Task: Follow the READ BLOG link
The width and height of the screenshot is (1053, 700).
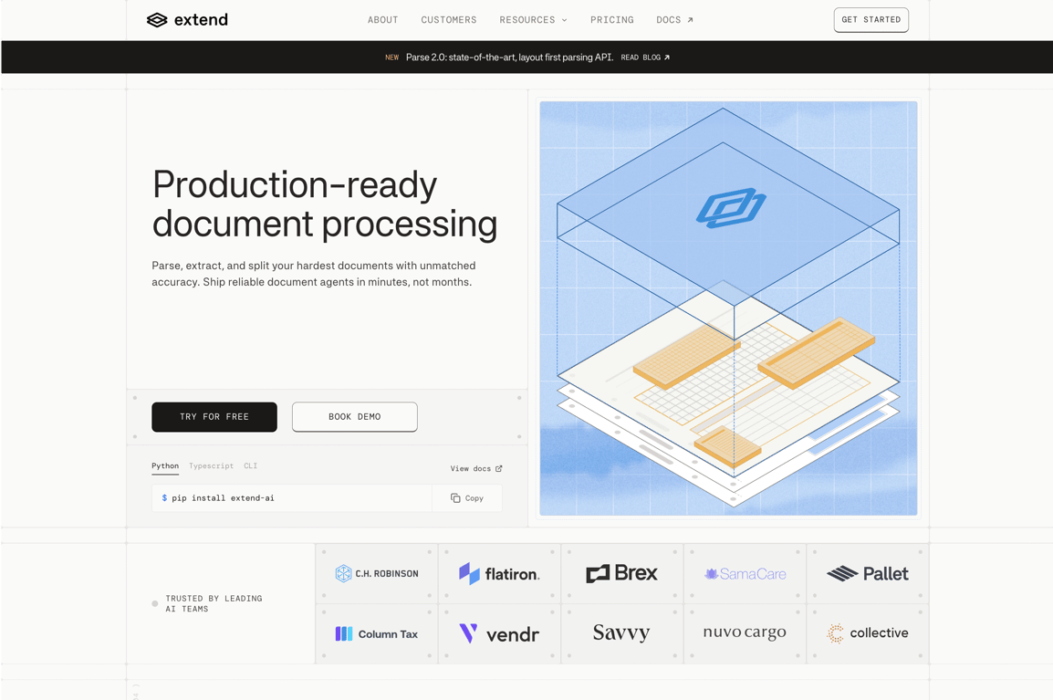Action: (645, 57)
